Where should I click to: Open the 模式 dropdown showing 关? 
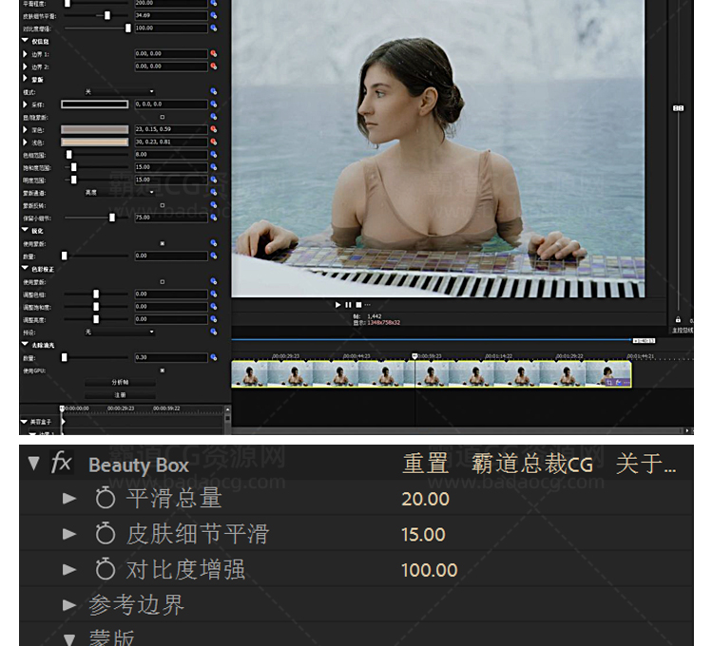point(120,92)
